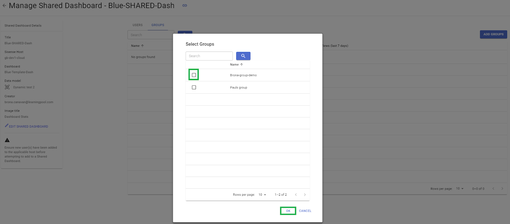The height and width of the screenshot is (224, 510).
Task: Copy the shared dashboard link icon
Action: 185,5
